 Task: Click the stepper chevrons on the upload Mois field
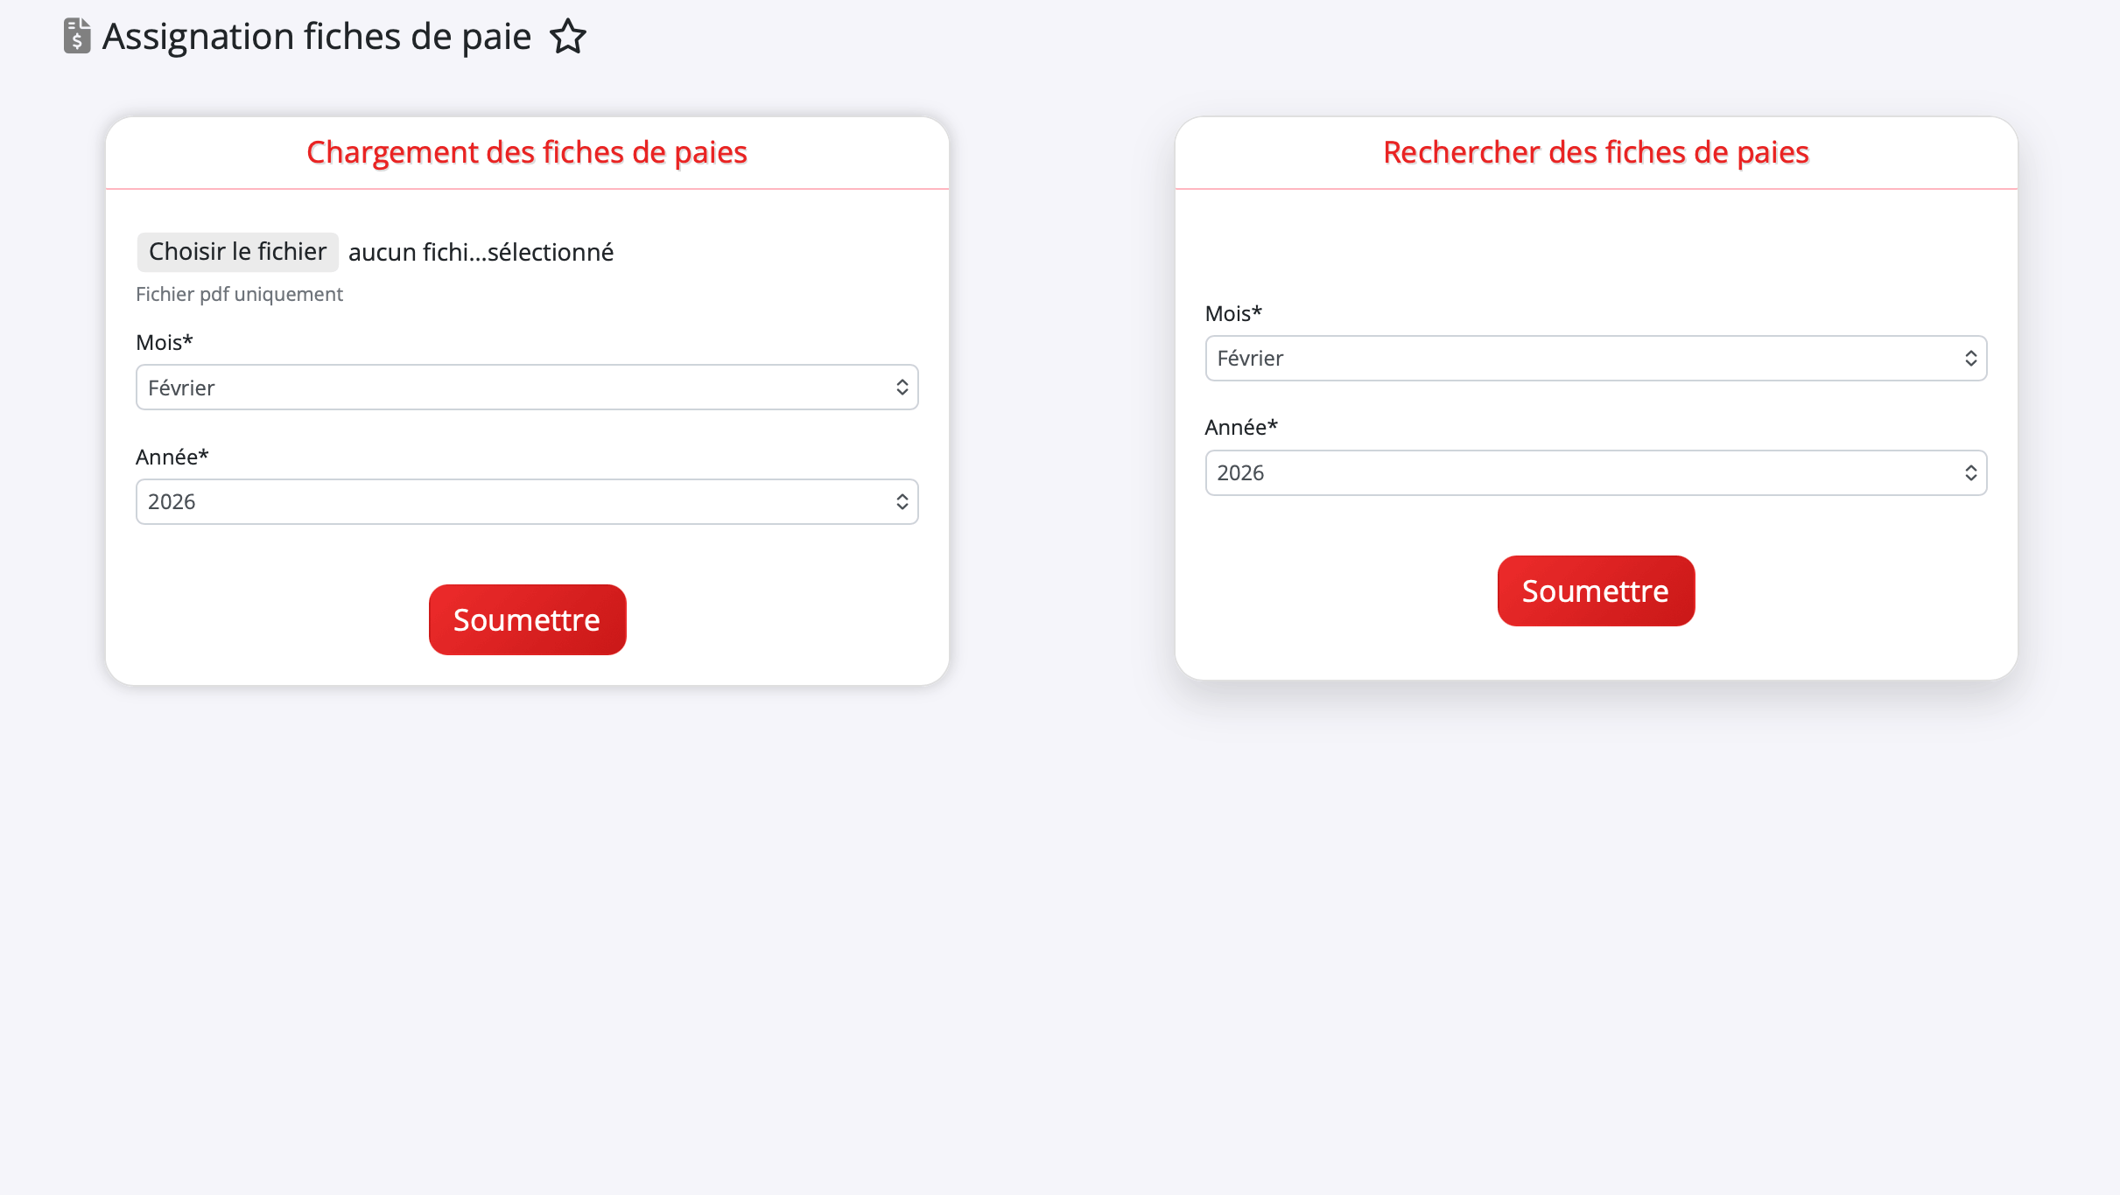tap(902, 387)
